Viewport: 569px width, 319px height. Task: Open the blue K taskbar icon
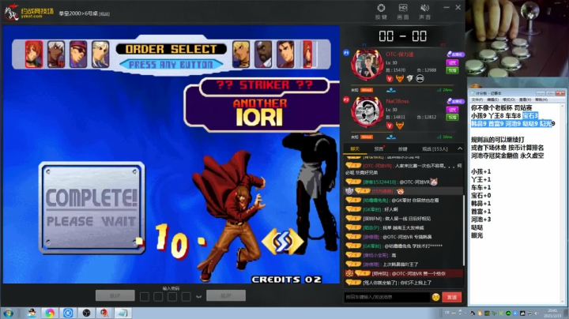pos(68,313)
